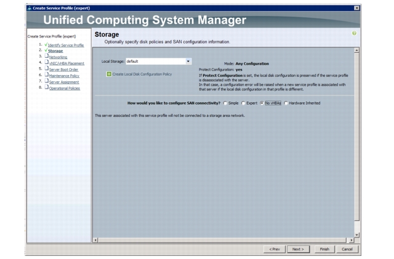
Task: Go to Identify Service Profile step
Action: click(66, 46)
